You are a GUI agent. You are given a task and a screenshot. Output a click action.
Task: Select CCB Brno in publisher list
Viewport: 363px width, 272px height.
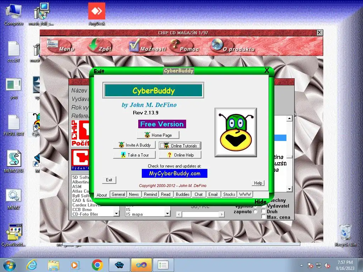(x=82, y=210)
